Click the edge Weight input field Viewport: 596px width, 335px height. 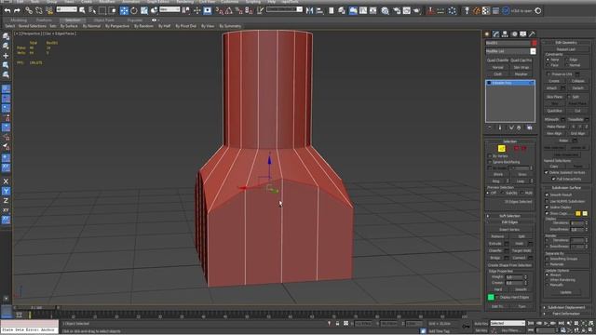[515, 277]
